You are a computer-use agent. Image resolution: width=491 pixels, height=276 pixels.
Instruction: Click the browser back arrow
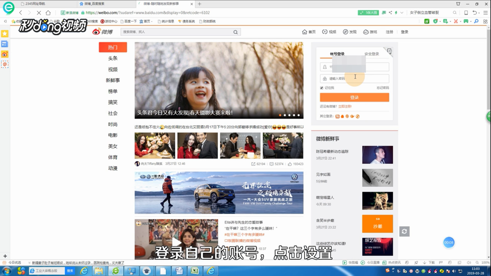(21, 13)
